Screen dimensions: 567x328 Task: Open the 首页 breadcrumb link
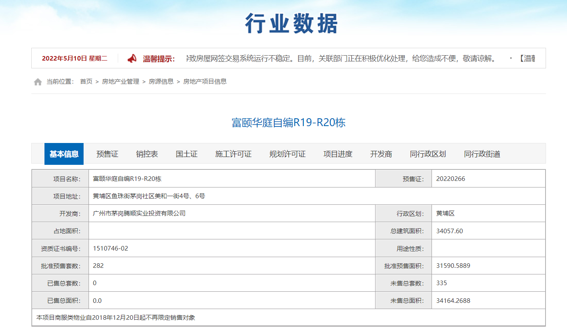coord(86,82)
